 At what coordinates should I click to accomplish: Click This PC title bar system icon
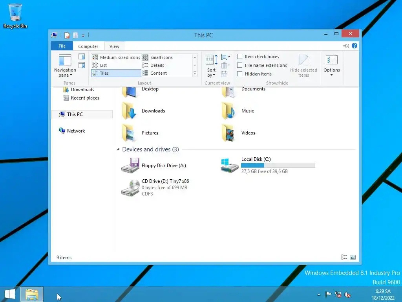pos(54,35)
